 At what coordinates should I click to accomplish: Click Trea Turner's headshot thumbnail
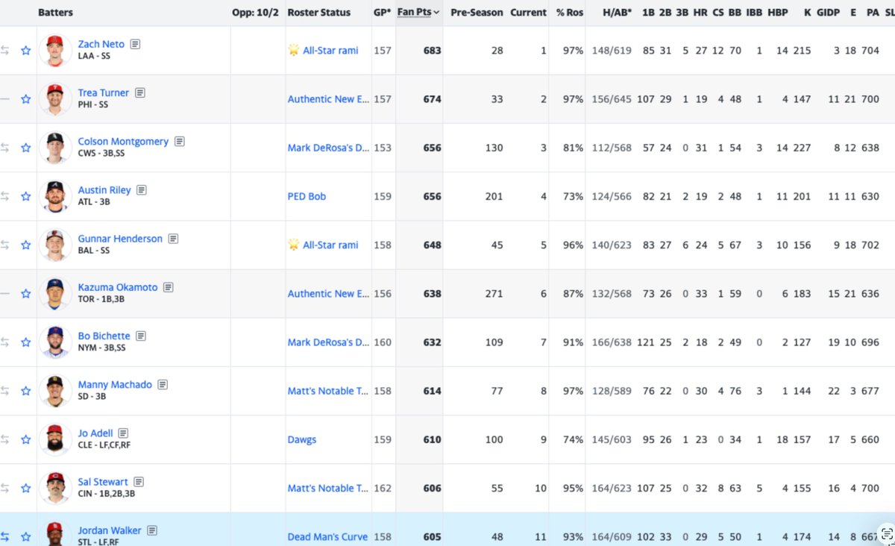click(x=55, y=99)
